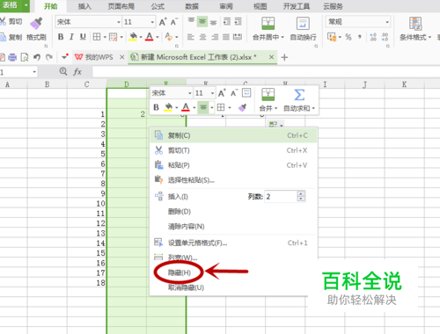The width and height of the screenshot is (440, 334).
Task: Choose 取消隐藏(U) from the context menu
Action: pos(186,287)
